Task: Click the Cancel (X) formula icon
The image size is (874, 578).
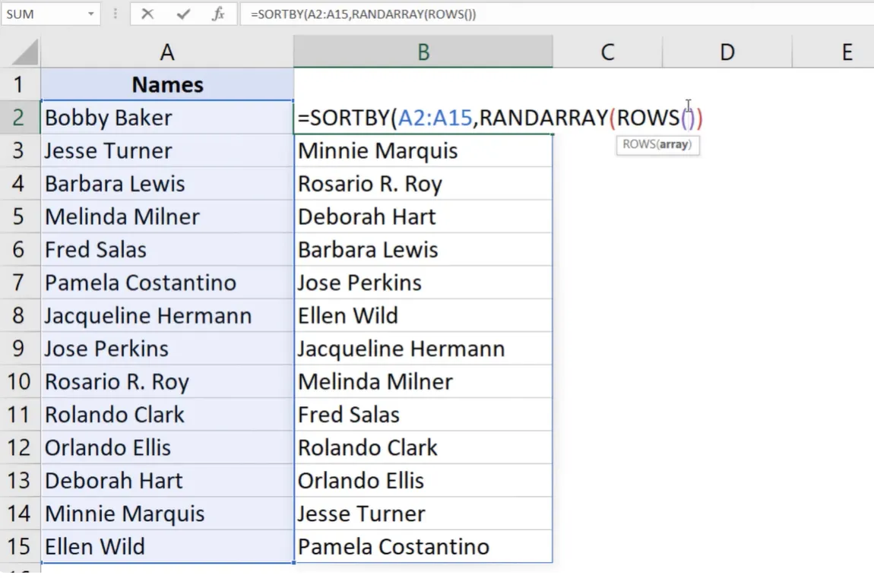Action: [147, 14]
